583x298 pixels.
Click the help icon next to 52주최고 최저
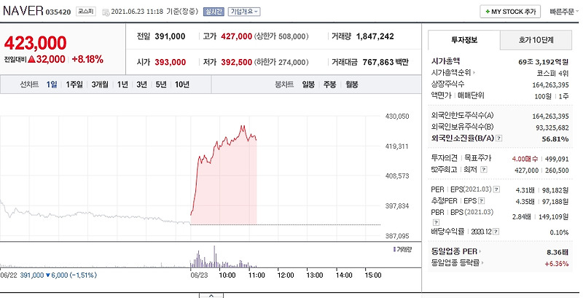pos(483,170)
